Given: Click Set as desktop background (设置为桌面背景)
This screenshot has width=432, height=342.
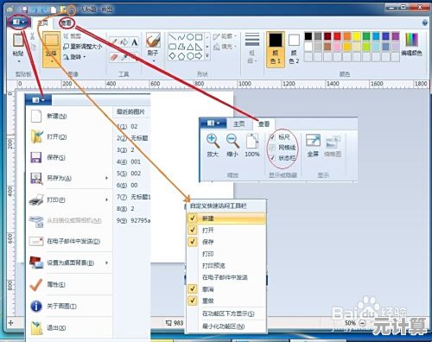Looking at the screenshot, I should [x=68, y=263].
